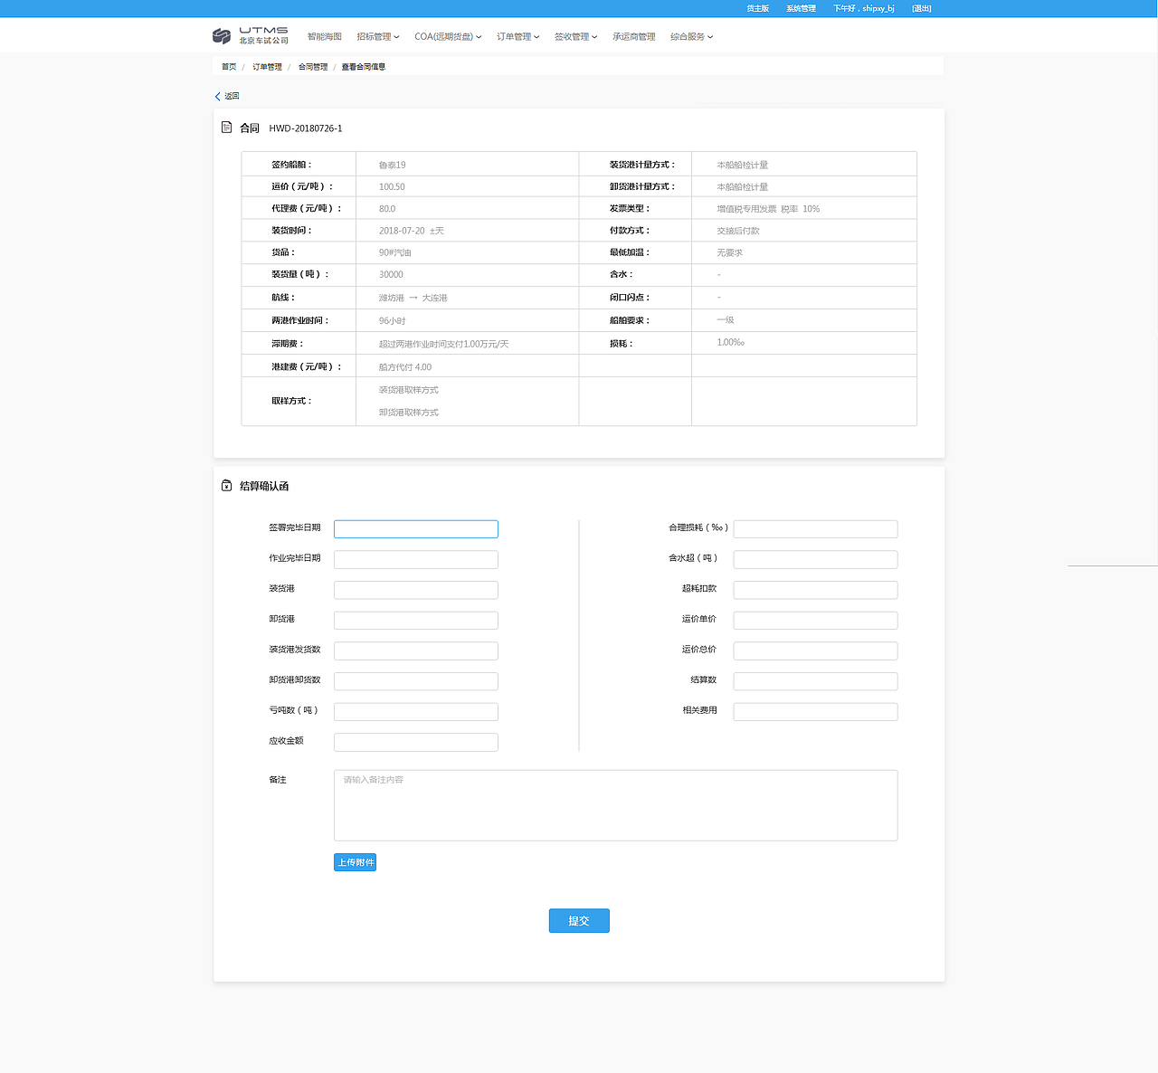Click ship requirement value 一级
Screen dimensions: 1158x1073
(726, 320)
